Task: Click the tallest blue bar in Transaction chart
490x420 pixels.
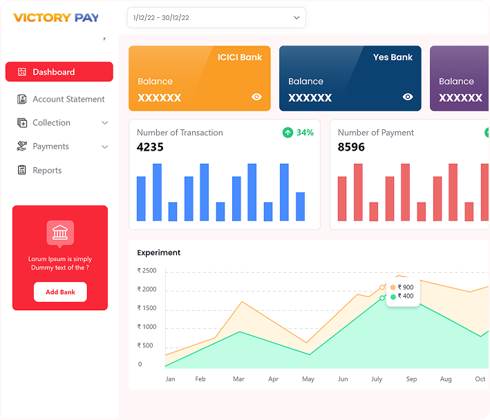Action: [x=157, y=192]
